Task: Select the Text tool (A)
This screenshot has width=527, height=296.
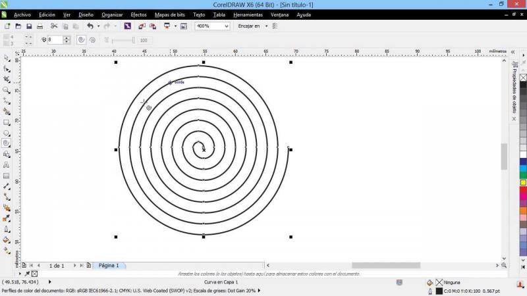Action: pyautogui.click(x=7, y=165)
